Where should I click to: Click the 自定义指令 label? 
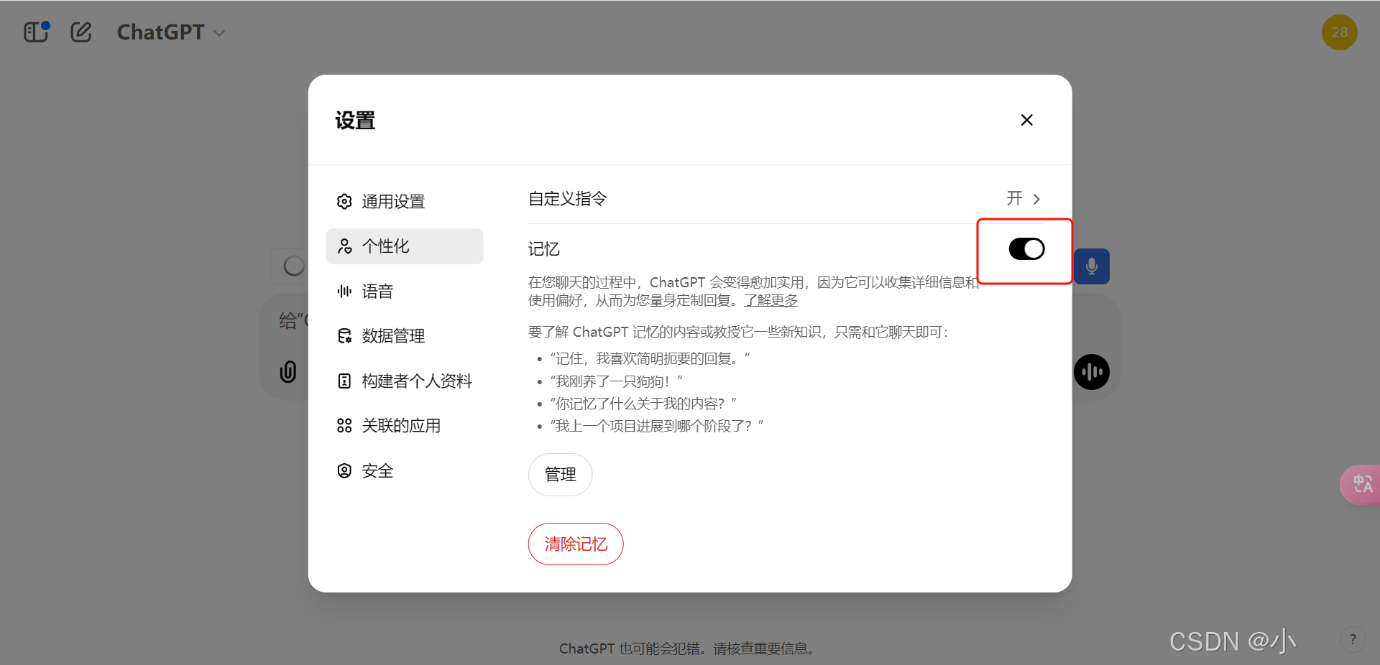568,199
